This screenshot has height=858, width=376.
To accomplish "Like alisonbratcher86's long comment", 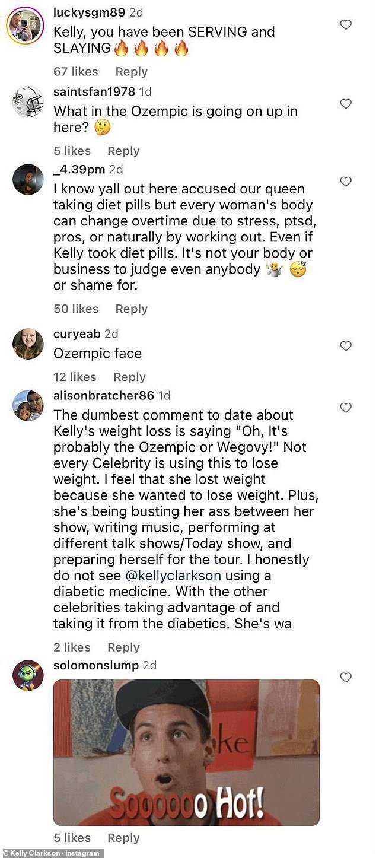I will 346,408.
